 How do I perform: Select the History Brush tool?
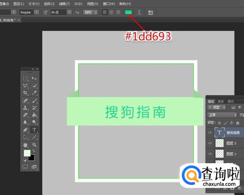(x=34, y=108)
